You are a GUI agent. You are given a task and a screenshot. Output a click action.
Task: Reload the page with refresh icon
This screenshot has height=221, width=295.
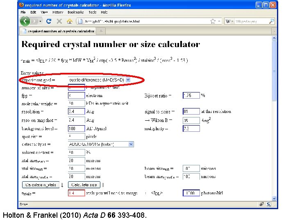tap(49, 21)
